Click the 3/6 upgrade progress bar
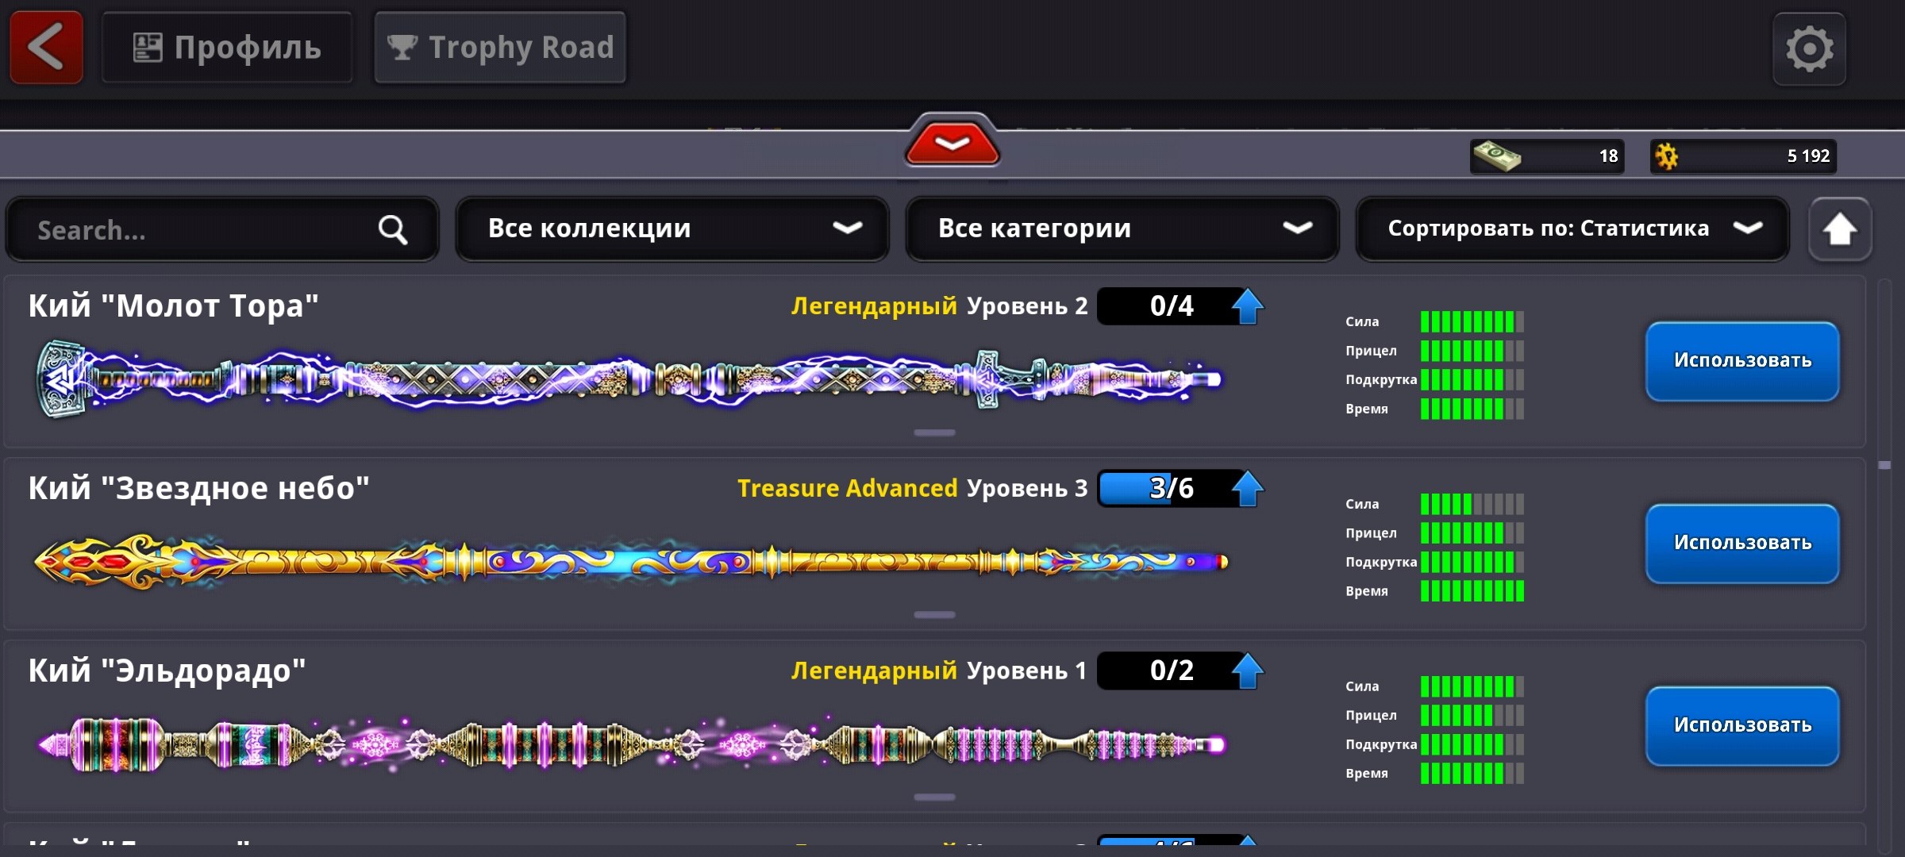Viewport: 1905px width, 857px height. point(1163,489)
